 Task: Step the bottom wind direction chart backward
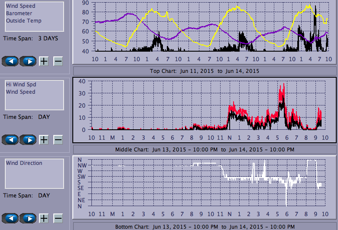point(10,218)
